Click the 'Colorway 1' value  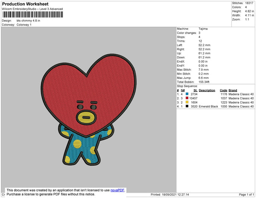[24, 25]
